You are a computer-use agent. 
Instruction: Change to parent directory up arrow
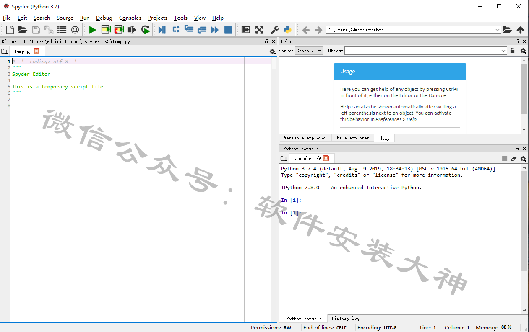(520, 30)
